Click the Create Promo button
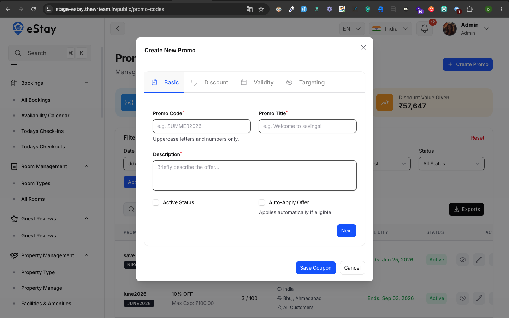The width and height of the screenshot is (509, 318). tap(467, 64)
